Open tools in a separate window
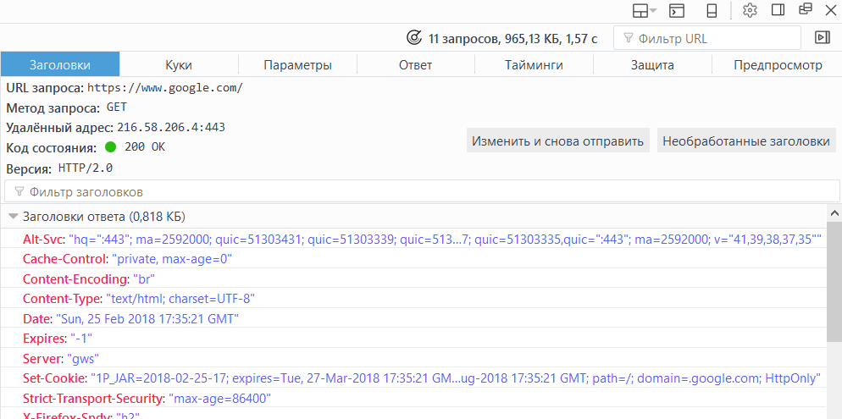 805,11
